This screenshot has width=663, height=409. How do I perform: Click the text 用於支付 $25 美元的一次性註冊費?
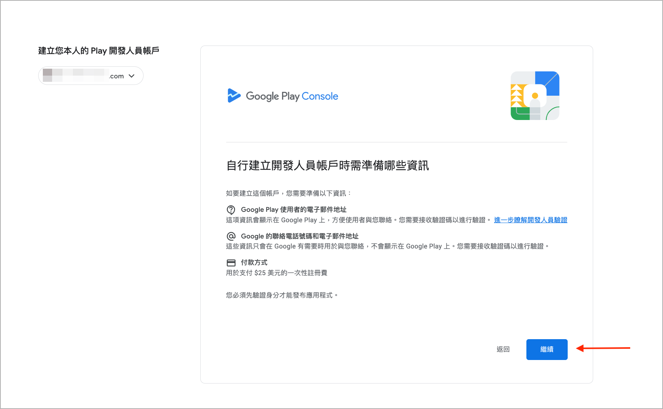pyautogui.click(x=277, y=273)
